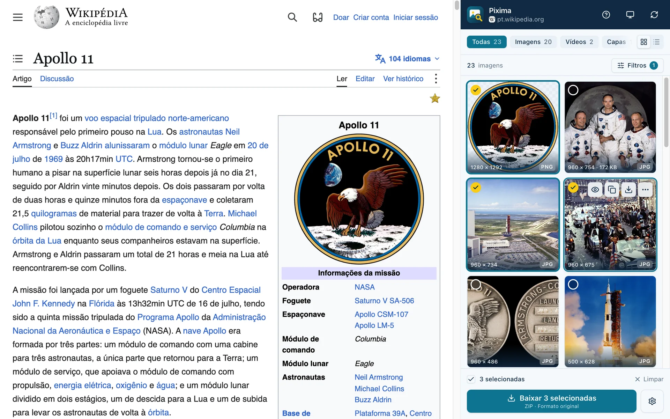Screen dimensions: 670x419
Task: Open the Wikipedia main hamburger menu
Action: (x=18, y=17)
